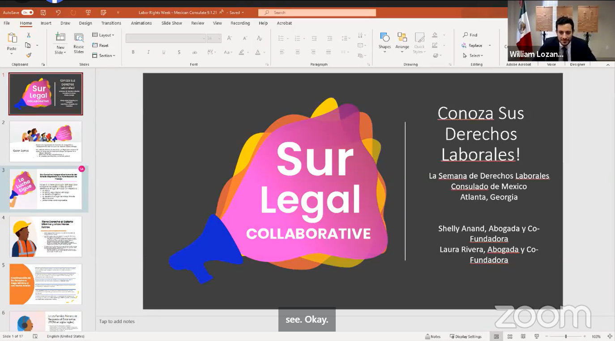Screen dimensions: 615x341
Task: Click Fit slide to current window icon
Action: (610, 337)
